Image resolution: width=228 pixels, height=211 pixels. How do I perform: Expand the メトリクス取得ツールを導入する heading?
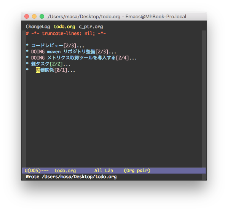81,58
